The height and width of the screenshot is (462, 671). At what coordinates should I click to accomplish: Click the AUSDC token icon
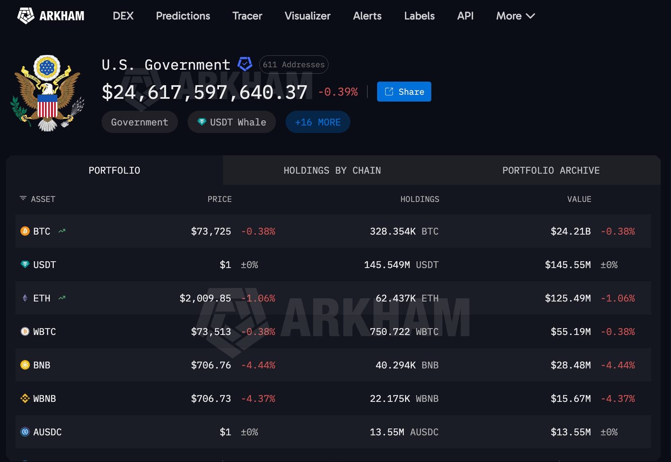[25, 432]
